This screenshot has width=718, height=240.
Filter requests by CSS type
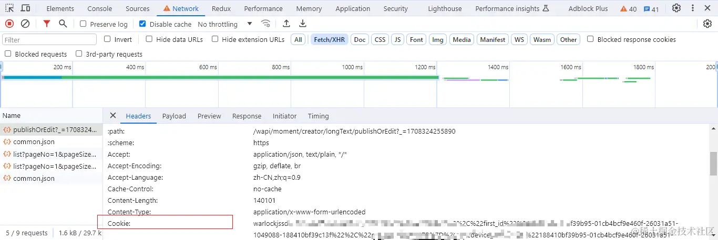[380, 39]
